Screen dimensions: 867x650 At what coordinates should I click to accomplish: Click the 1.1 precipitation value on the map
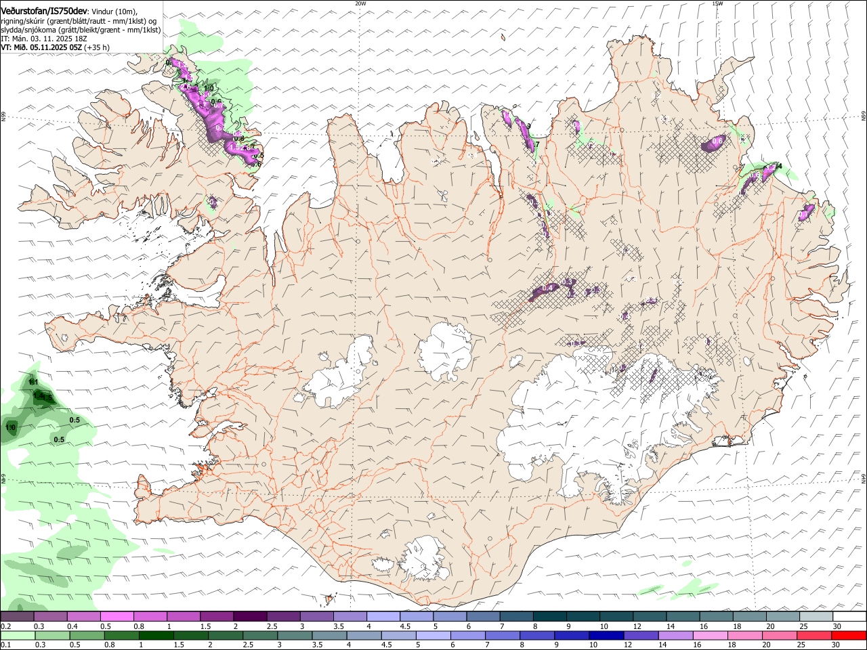(33, 383)
